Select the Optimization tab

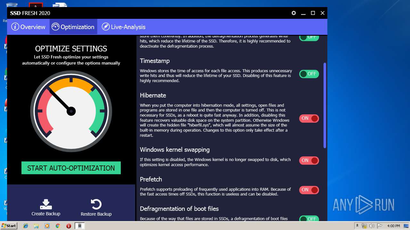pos(73,27)
